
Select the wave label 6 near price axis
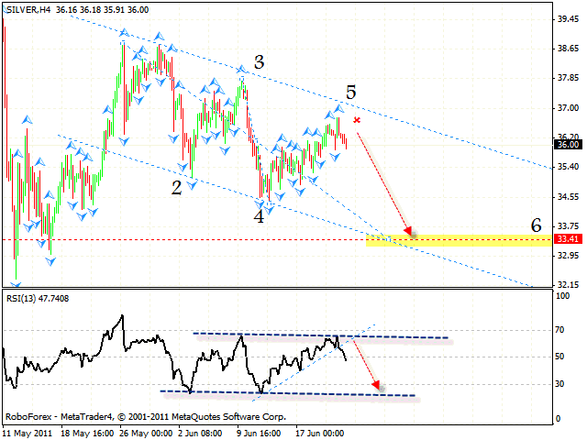(537, 225)
